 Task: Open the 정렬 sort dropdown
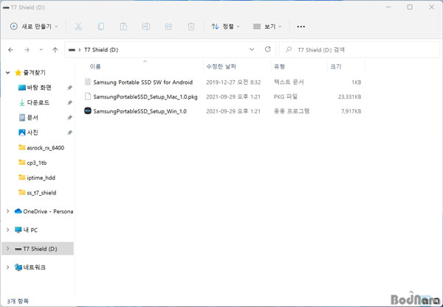click(x=225, y=27)
